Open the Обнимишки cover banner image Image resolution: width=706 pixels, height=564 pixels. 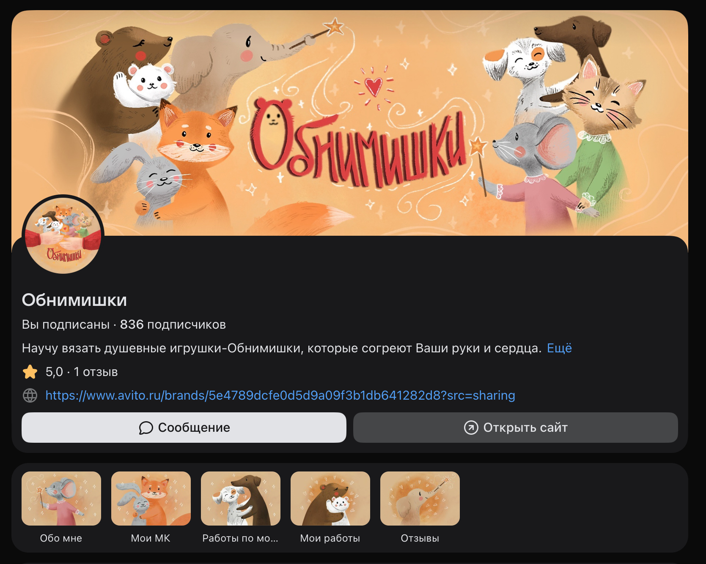(x=350, y=123)
